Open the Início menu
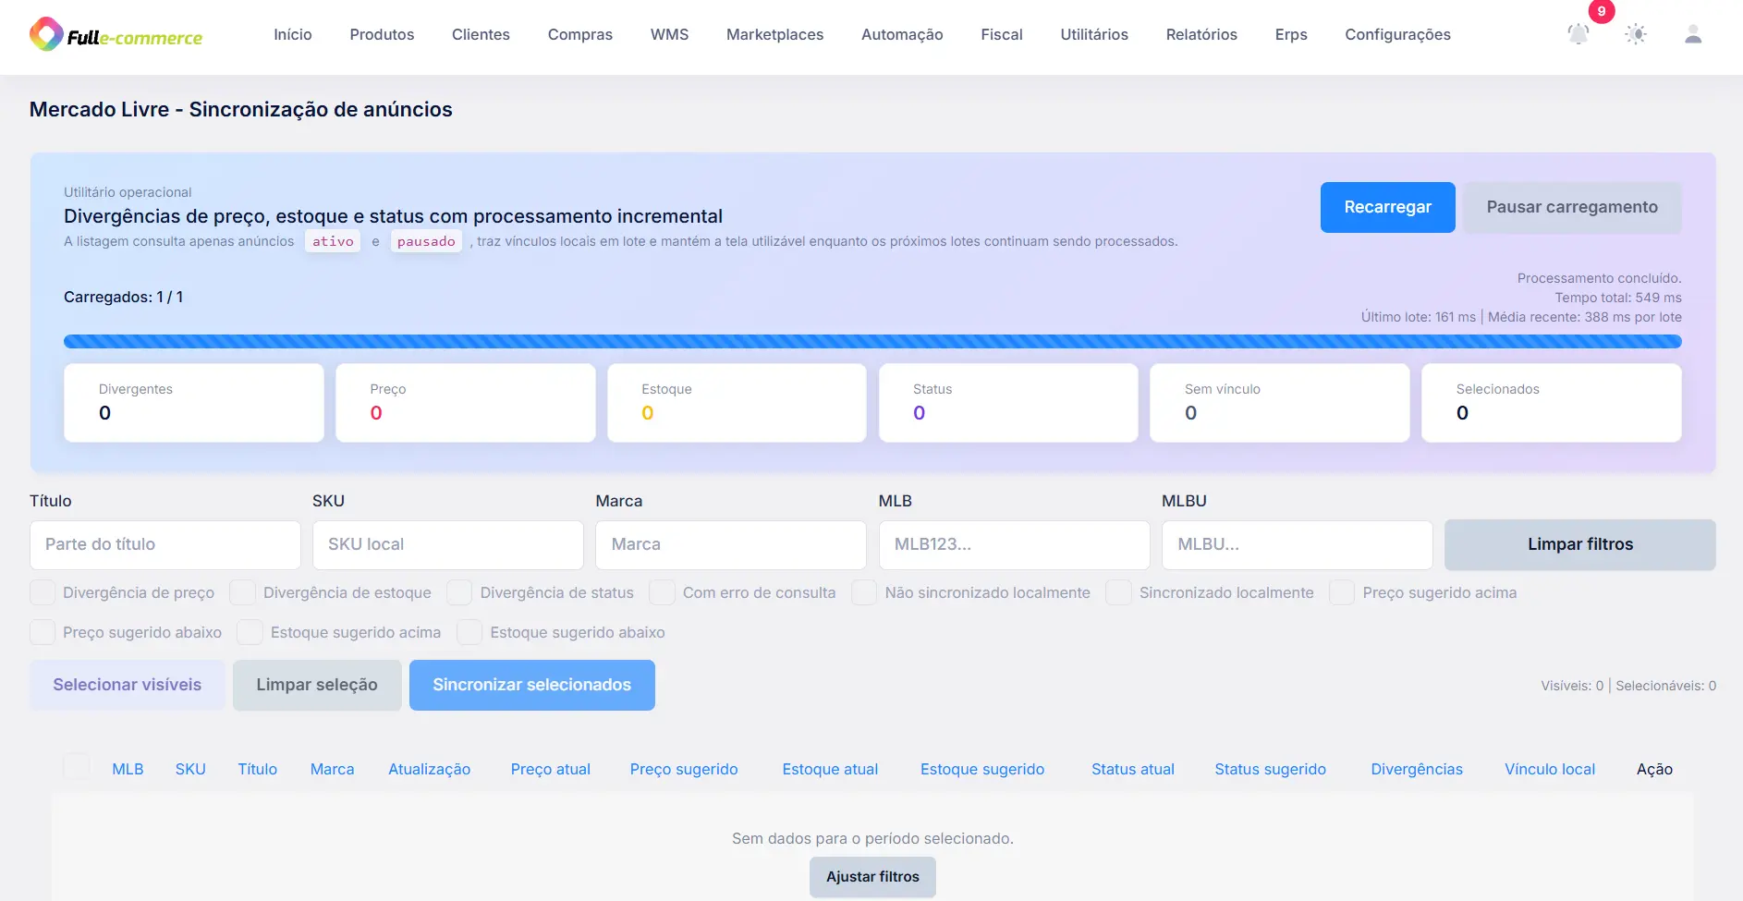 click(293, 35)
